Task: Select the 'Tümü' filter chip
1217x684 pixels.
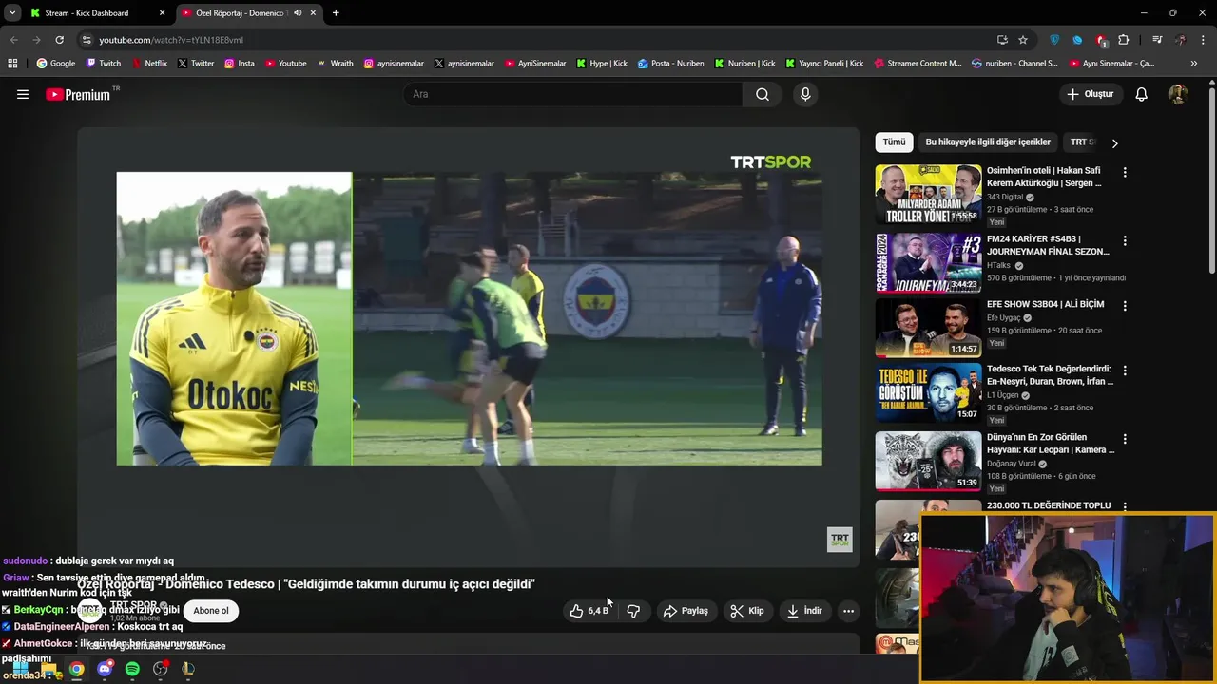Action: (894, 142)
